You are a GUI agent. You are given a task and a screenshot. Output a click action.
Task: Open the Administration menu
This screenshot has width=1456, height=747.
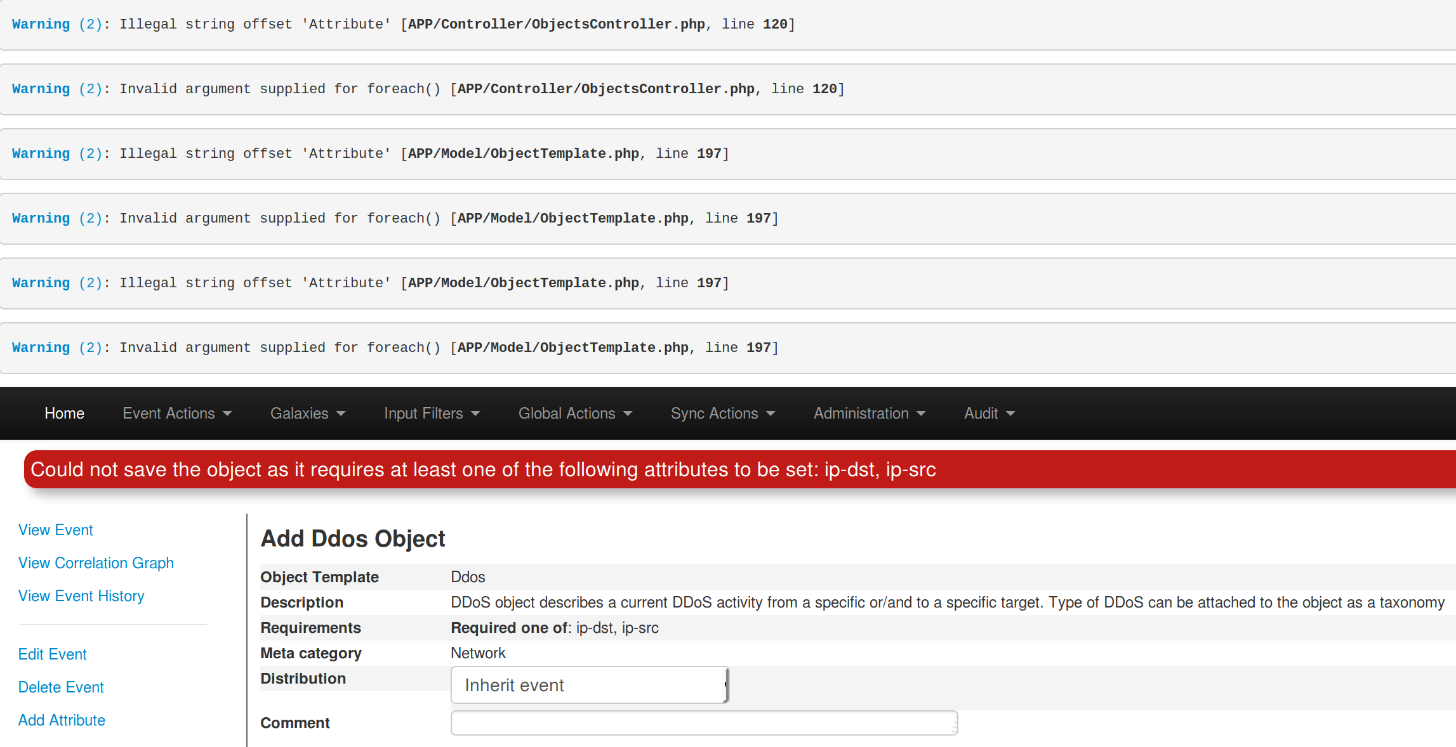[870, 413]
